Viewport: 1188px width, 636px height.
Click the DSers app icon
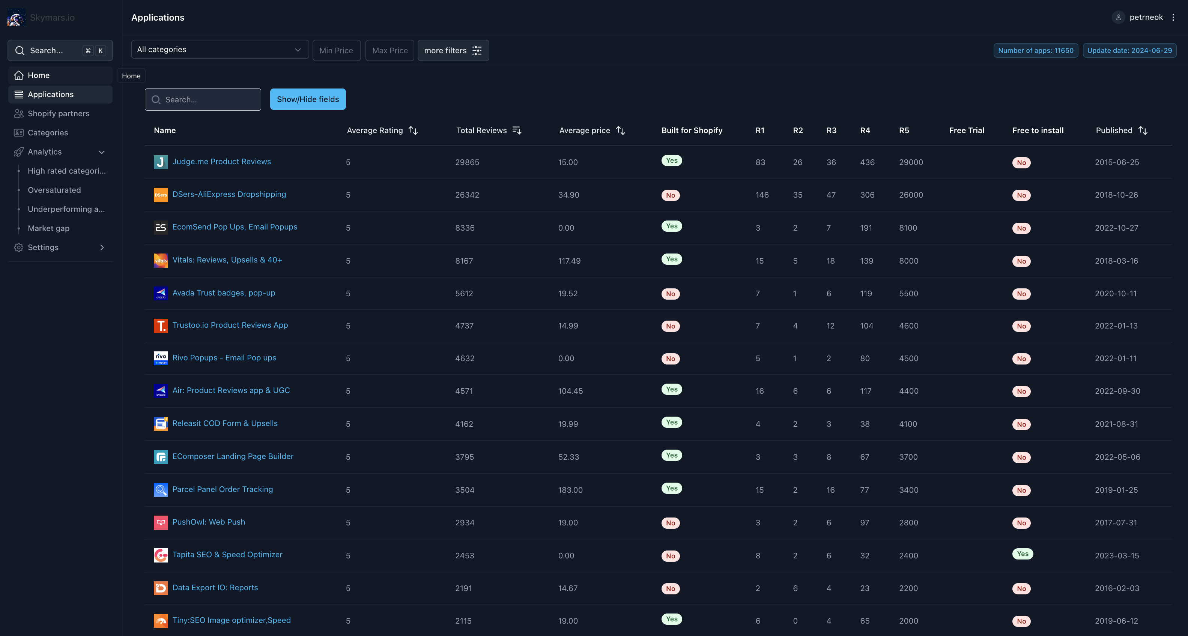tap(161, 195)
